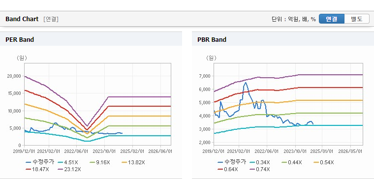Toggle 4.51X legend in PER Band
The width and height of the screenshot is (374, 179).
[68, 162]
